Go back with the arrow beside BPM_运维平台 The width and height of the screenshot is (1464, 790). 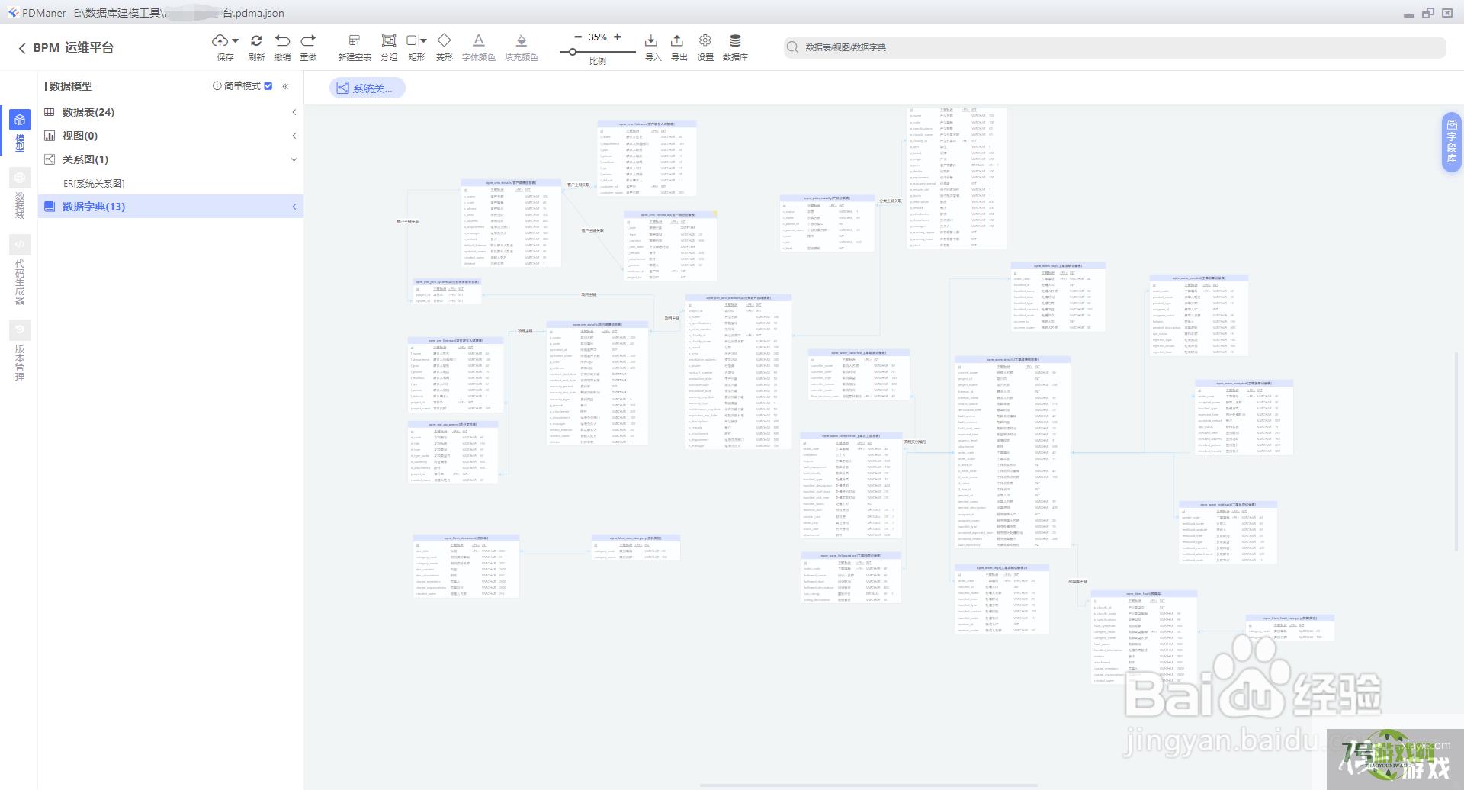(x=21, y=48)
